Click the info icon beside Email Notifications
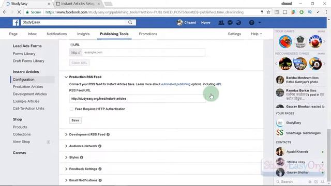This screenshot has height=186, width=331. [x=100, y=180]
